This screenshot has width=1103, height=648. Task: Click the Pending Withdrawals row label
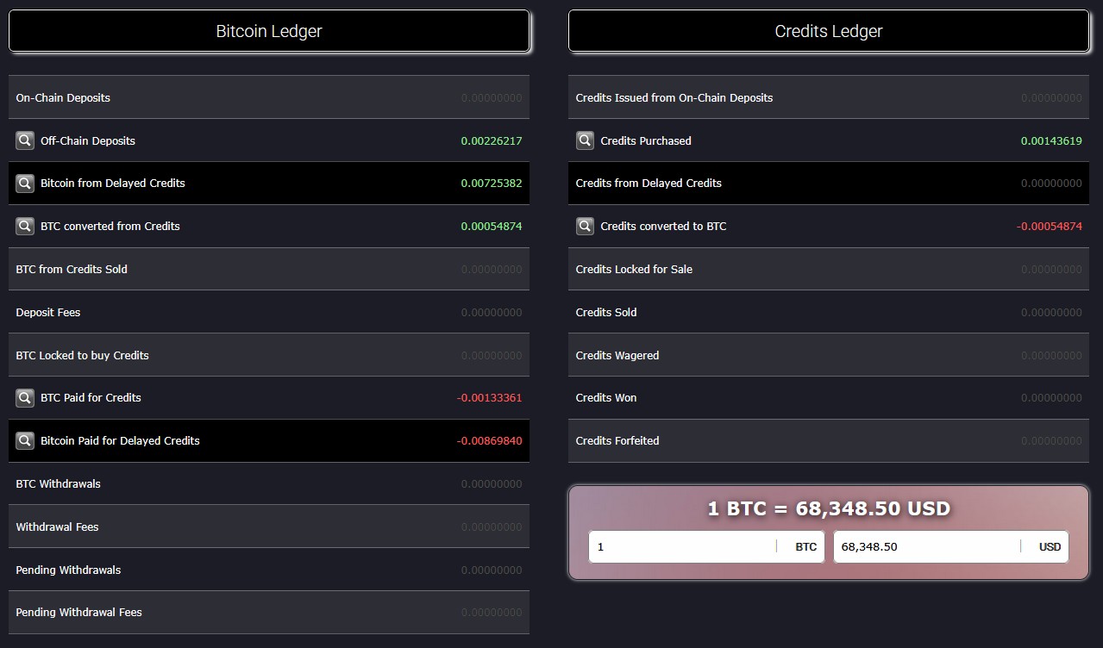pos(68,570)
